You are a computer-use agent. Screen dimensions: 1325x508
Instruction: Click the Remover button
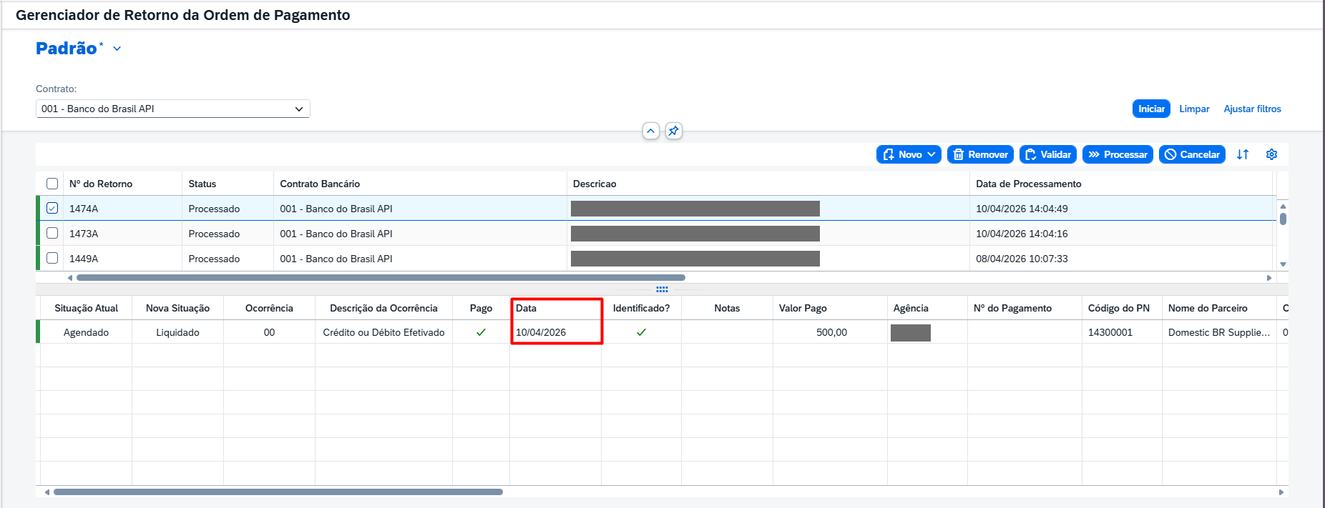coord(980,154)
